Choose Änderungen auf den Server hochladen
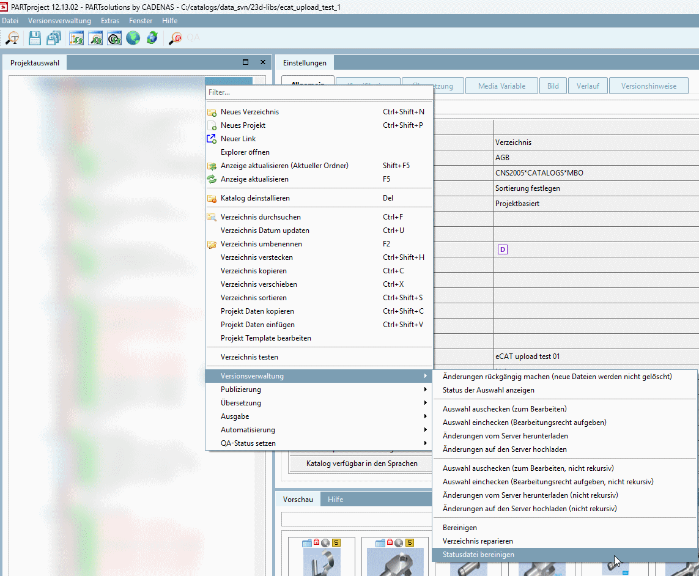Viewport: 699px width, 576px height. 564,449
